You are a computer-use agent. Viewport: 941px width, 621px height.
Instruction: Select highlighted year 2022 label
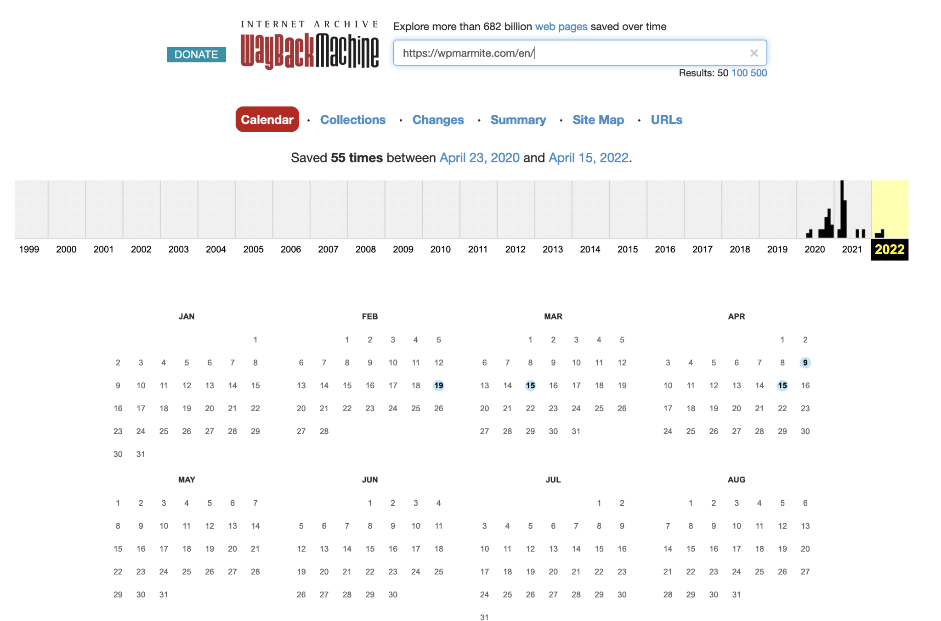coord(890,250)
